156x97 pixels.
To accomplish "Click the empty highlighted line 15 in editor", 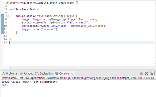I will (x=82, y=42).
